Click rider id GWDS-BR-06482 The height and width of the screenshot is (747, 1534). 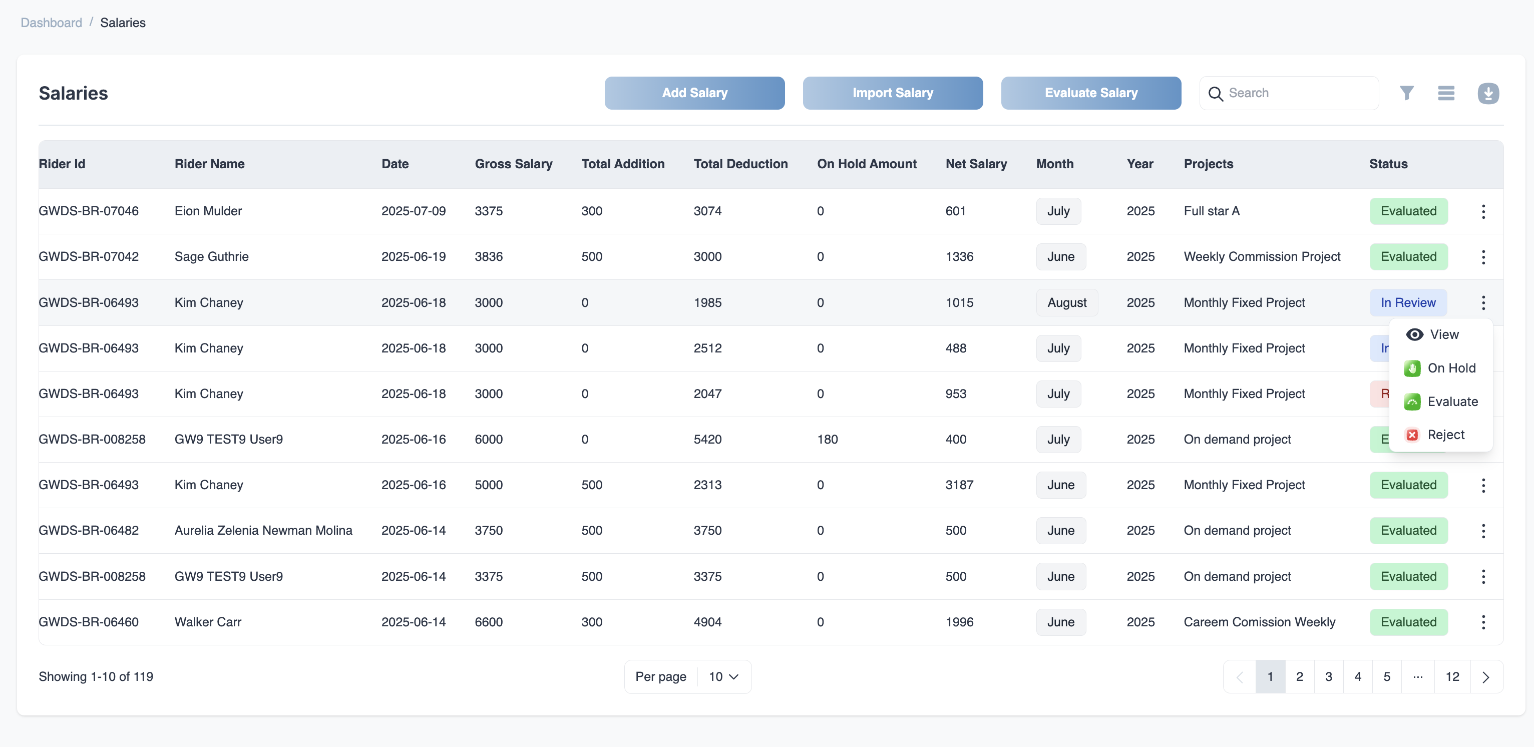coord(89,530)
